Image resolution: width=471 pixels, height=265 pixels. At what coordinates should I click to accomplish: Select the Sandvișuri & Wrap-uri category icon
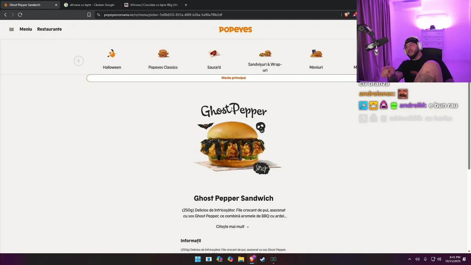265,54
